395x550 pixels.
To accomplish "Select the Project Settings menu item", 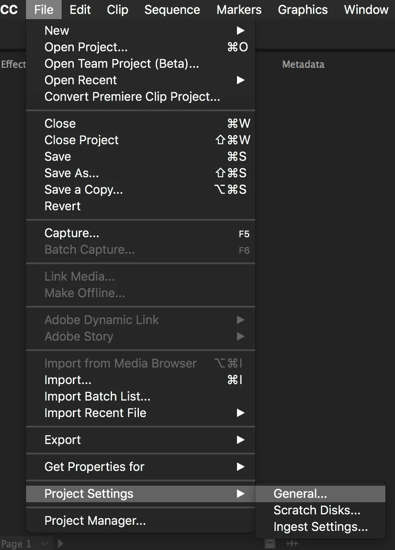I will click(141, 494).
